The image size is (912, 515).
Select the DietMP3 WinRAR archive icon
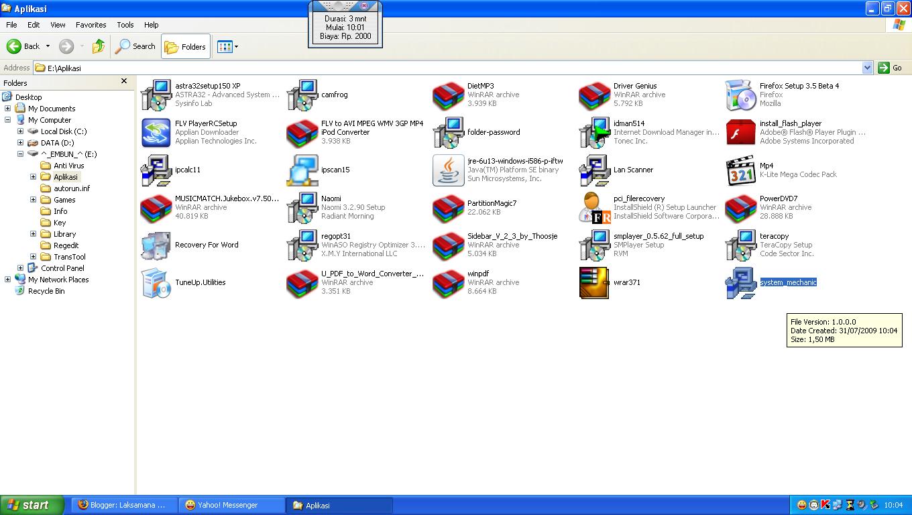point(449,95)
